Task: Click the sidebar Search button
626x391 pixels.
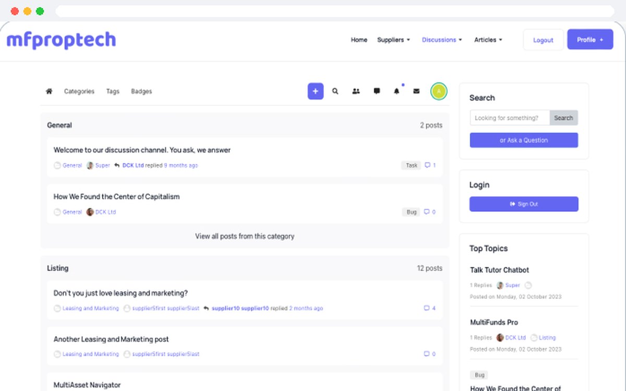Action: 563,118
